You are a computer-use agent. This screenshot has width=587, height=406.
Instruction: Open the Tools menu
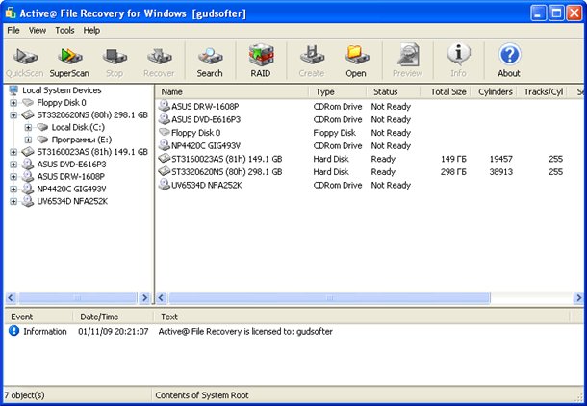point(64,31)
